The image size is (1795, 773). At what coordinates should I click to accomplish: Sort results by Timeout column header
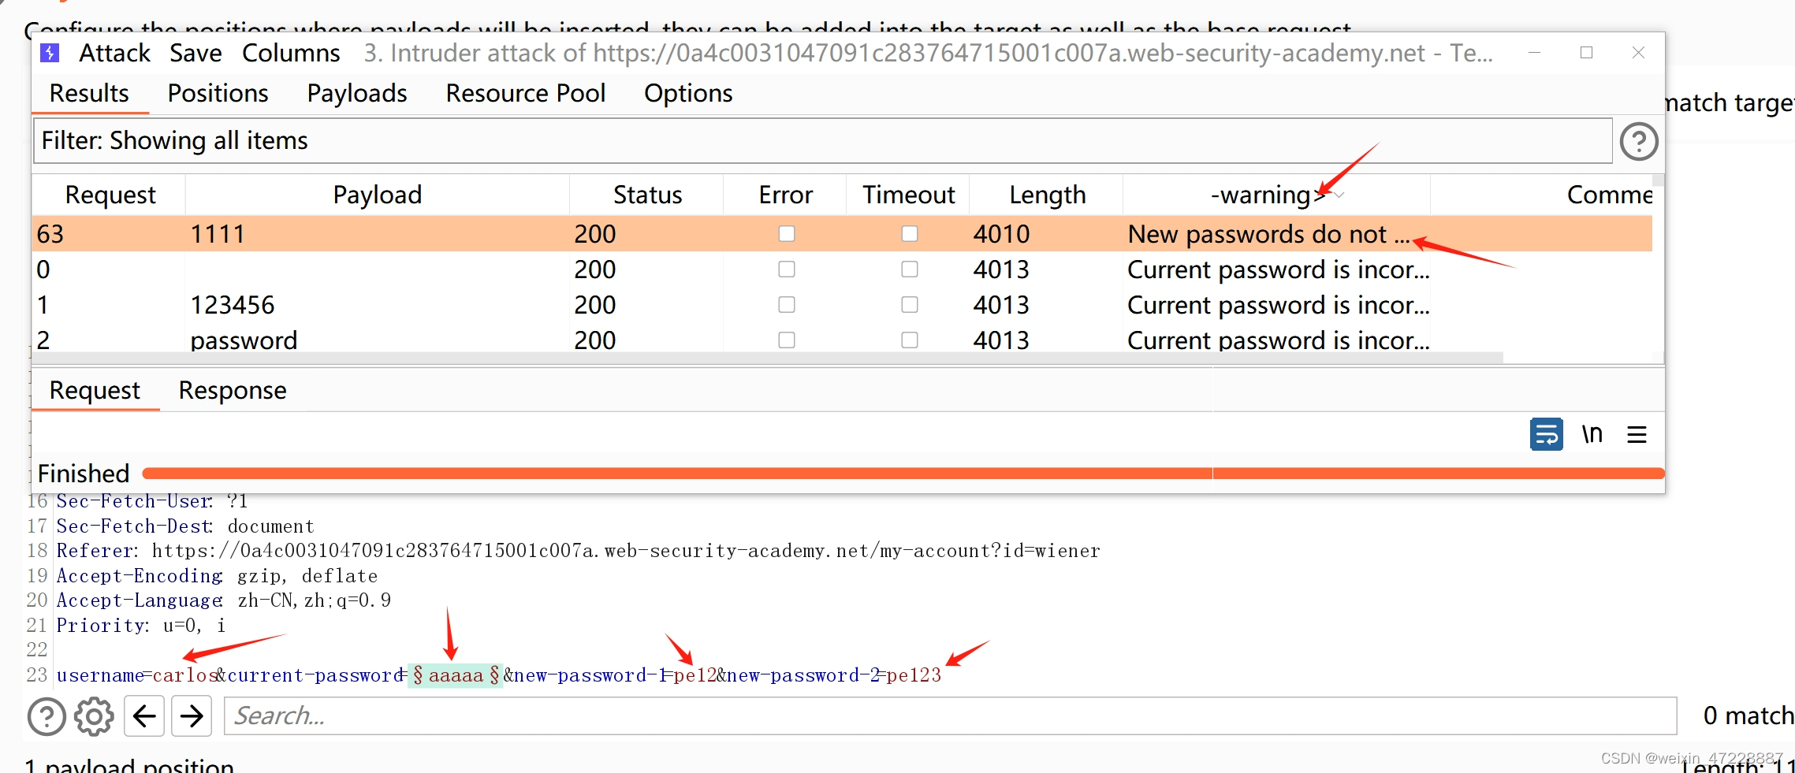[x=908, y=195]
